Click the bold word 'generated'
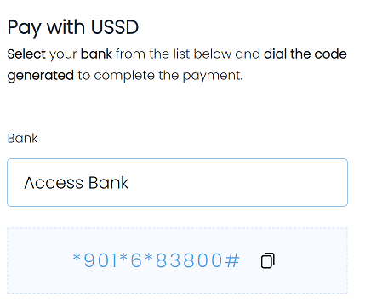Screen dimensions: 365x308 41,76
